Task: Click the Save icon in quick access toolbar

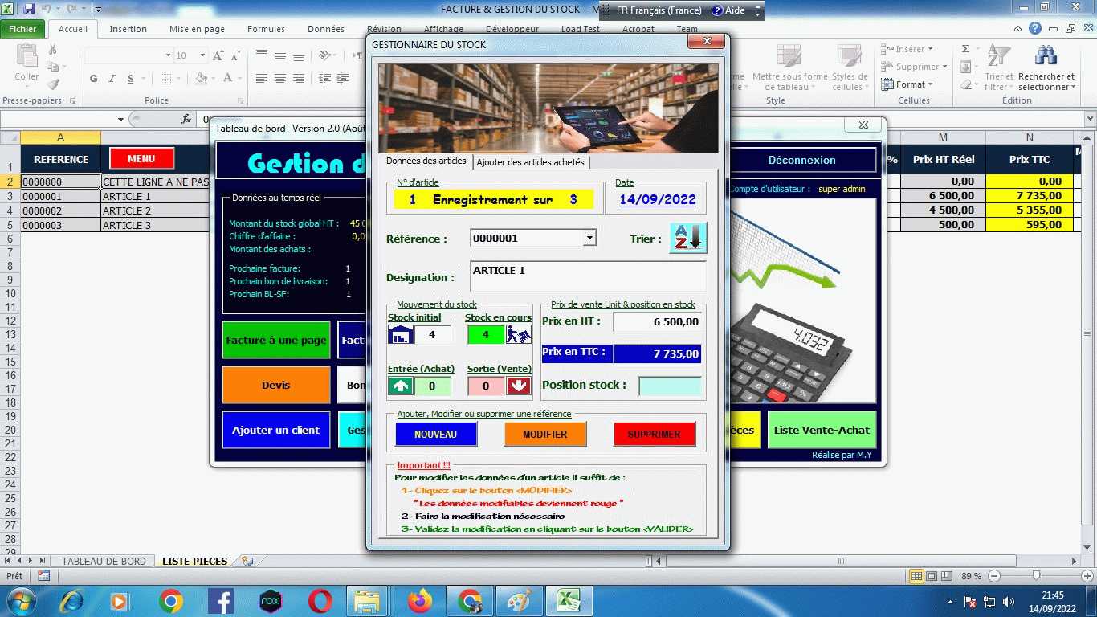Action: click(x=30, y=10)
